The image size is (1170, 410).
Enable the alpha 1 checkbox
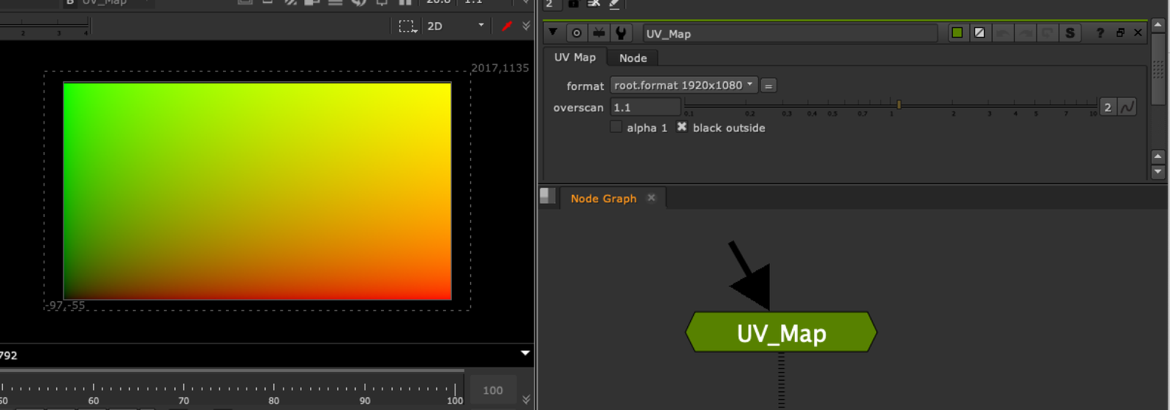(616, 127)
